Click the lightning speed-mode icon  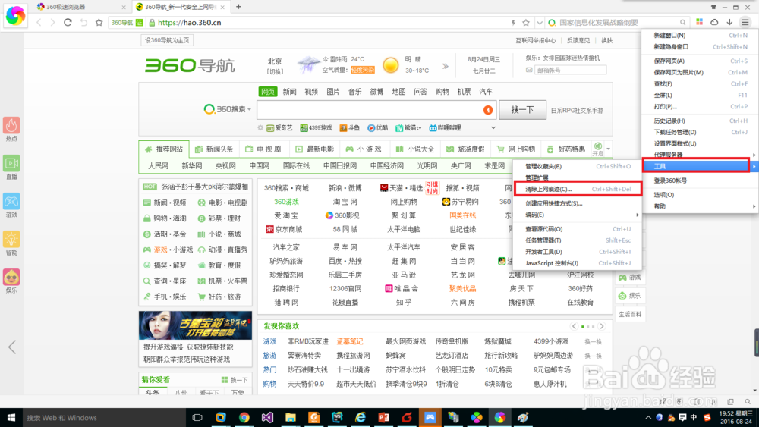coord(513,22)
